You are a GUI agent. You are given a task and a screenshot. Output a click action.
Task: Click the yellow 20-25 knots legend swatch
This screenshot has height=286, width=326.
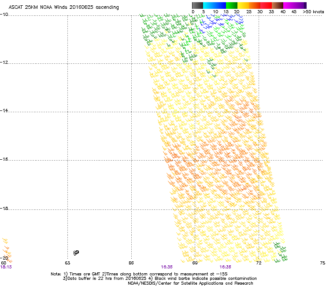(x=243, y=5)
